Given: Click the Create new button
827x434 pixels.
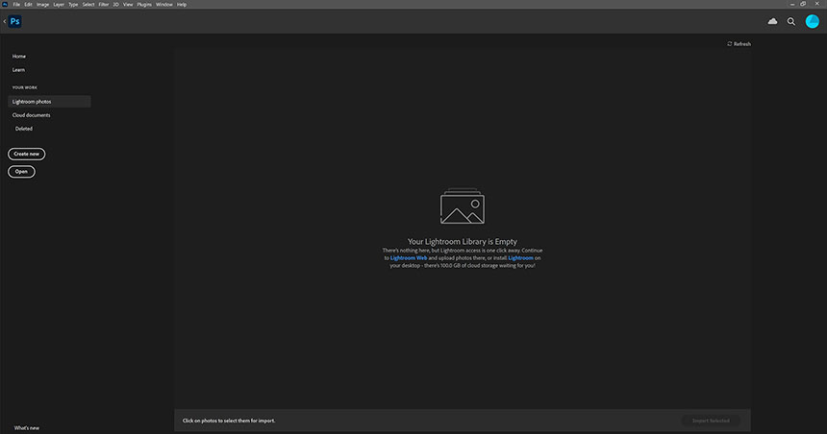Looking at the screenshot, I should point(26,154).
